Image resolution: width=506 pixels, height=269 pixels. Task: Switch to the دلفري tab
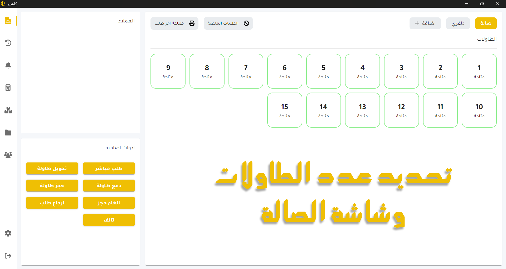click(x=458, y=23)
